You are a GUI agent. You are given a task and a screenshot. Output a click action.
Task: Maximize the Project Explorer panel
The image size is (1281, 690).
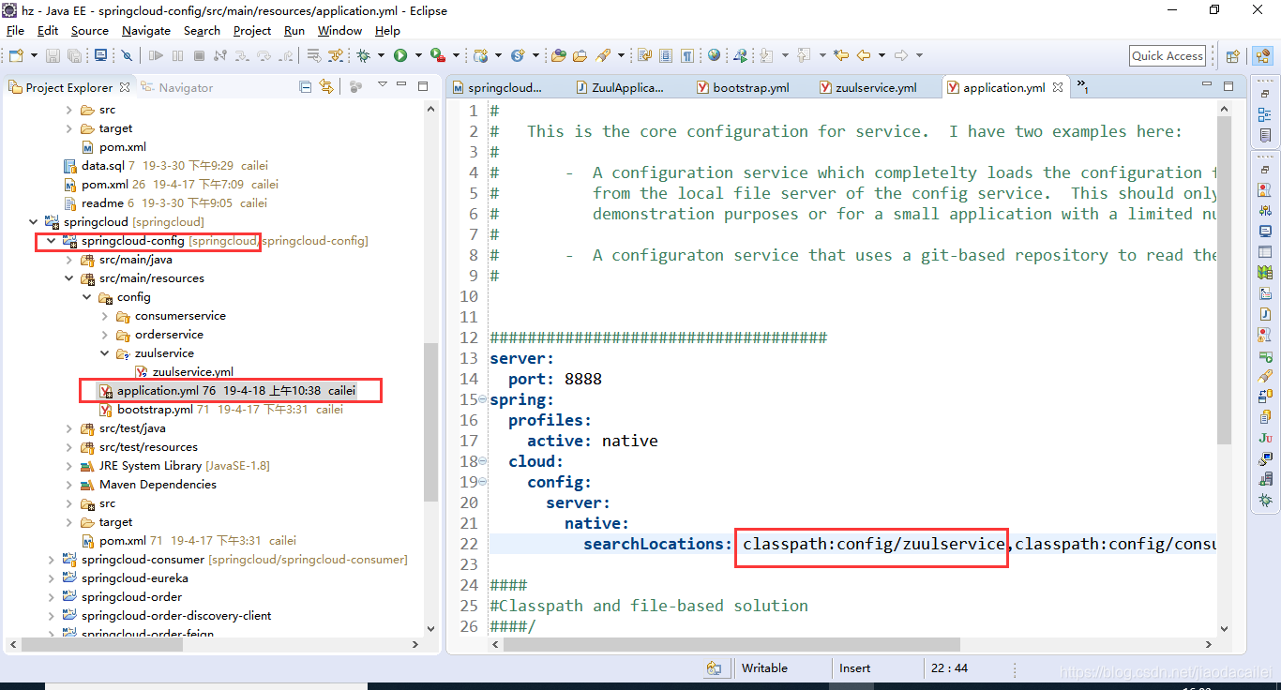(423, 85)
